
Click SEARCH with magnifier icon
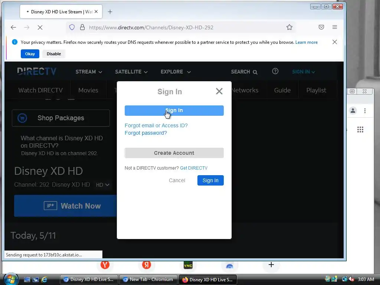point(244,72)
